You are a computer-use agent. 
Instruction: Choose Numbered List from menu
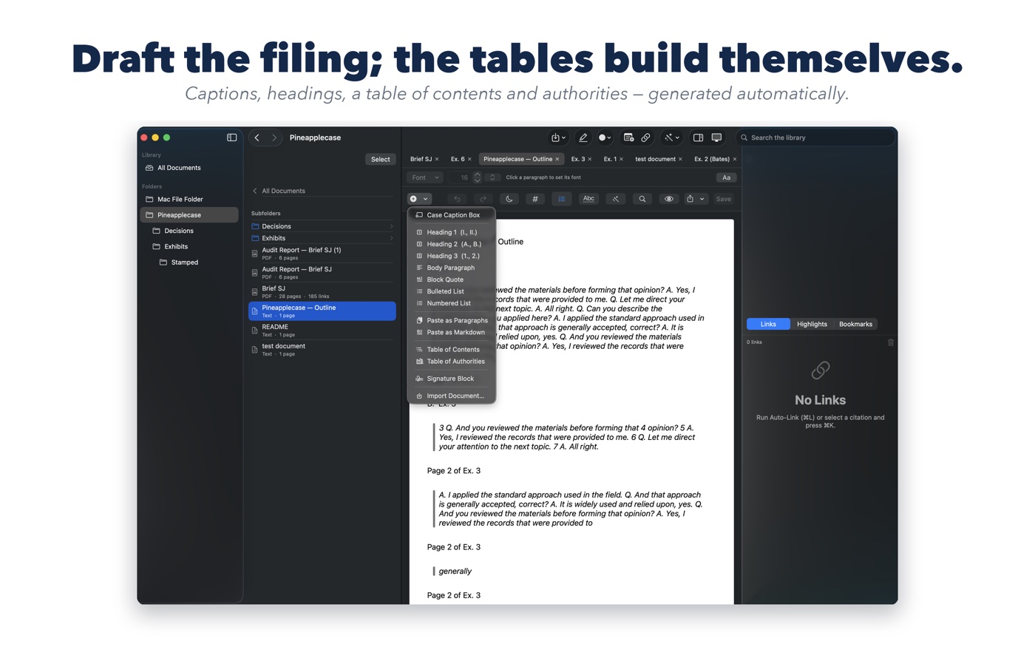452,303
